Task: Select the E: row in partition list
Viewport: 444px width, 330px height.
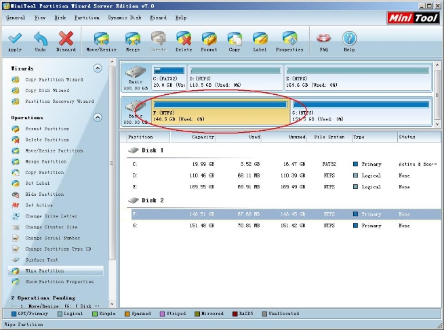Action: [285, 187]
